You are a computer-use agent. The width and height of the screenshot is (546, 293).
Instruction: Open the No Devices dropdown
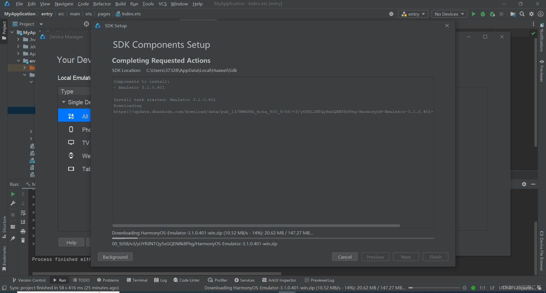click(x=449, y=14)
